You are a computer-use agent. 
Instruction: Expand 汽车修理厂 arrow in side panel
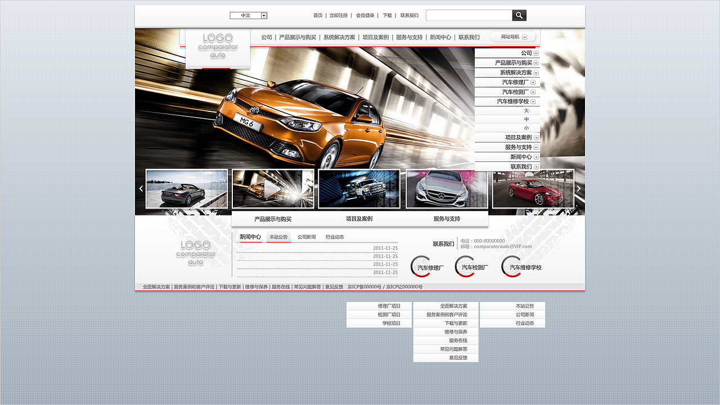(533, 82)
